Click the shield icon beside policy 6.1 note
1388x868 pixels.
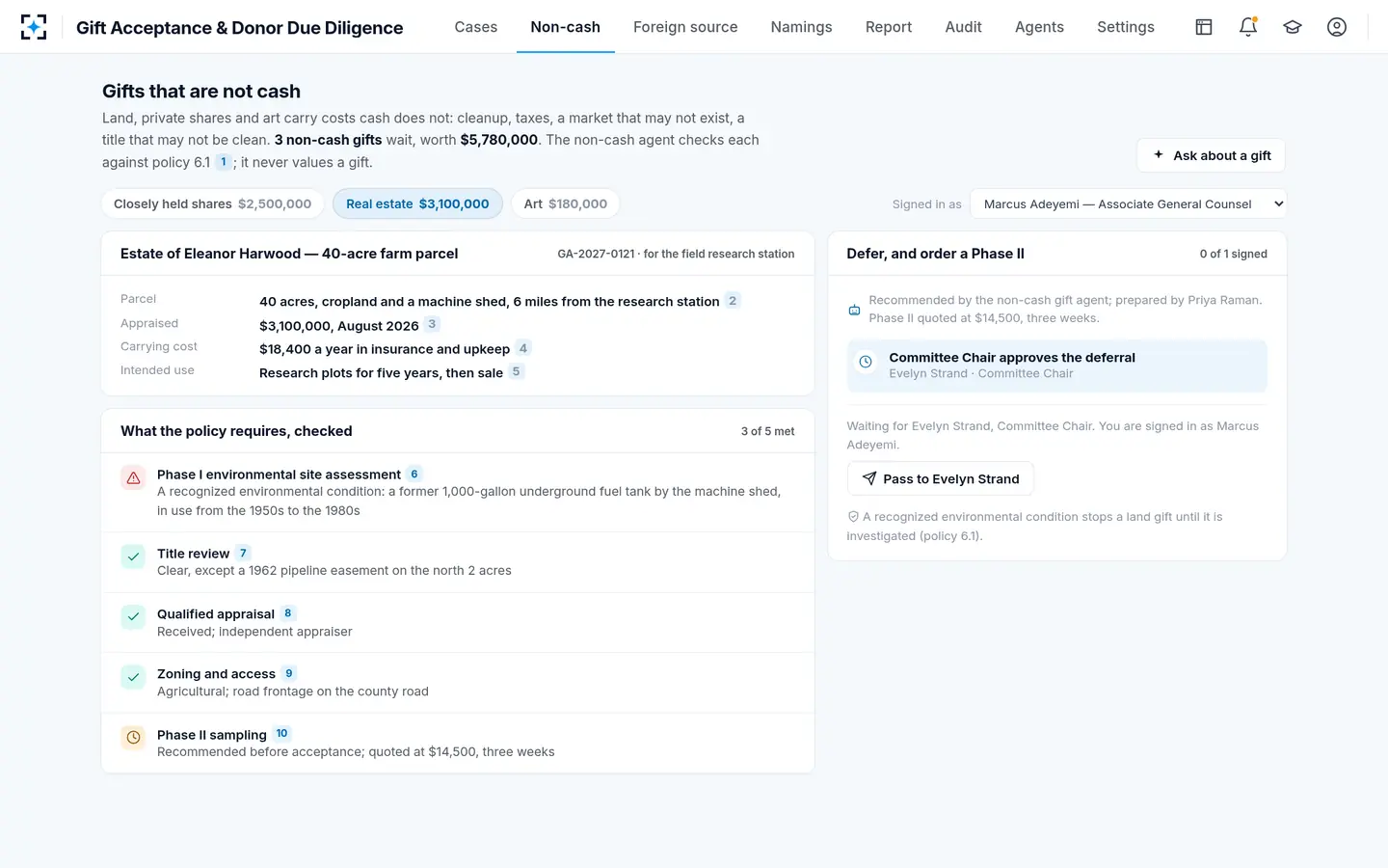pyautogui.click(x=853, y=517)
